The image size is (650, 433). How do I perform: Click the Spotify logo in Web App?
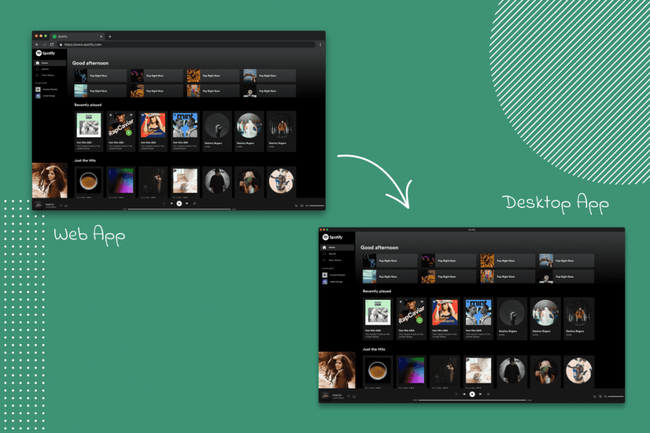[46, 53]
